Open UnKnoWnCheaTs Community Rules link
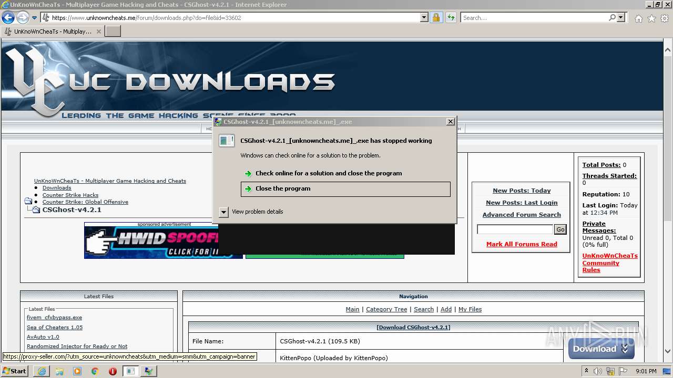The width and height of the screenshot is (673, 378). pos(610,263)
